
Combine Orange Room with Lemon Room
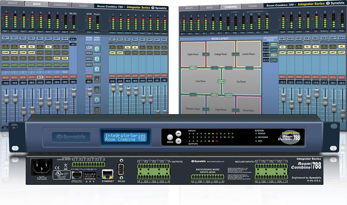[x=235, y=54]
